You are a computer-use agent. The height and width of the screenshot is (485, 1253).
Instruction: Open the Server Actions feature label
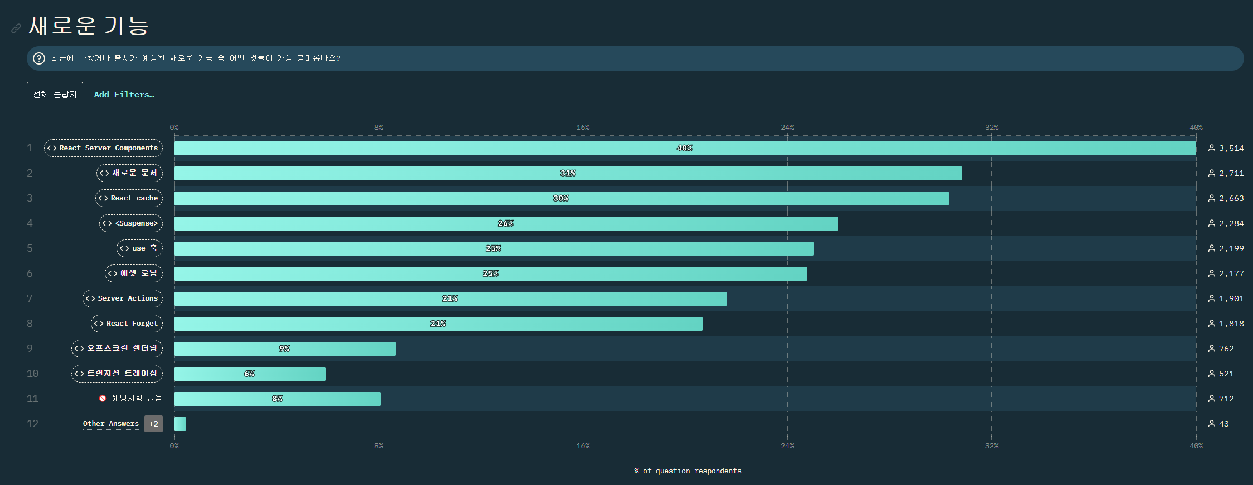(123, 298)
